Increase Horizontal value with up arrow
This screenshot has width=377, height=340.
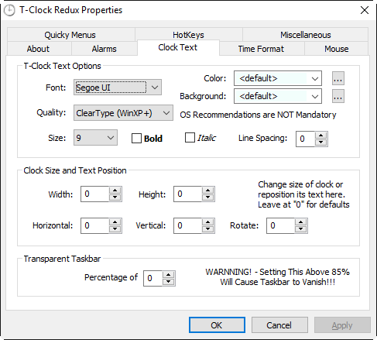[x=115, y=222]
